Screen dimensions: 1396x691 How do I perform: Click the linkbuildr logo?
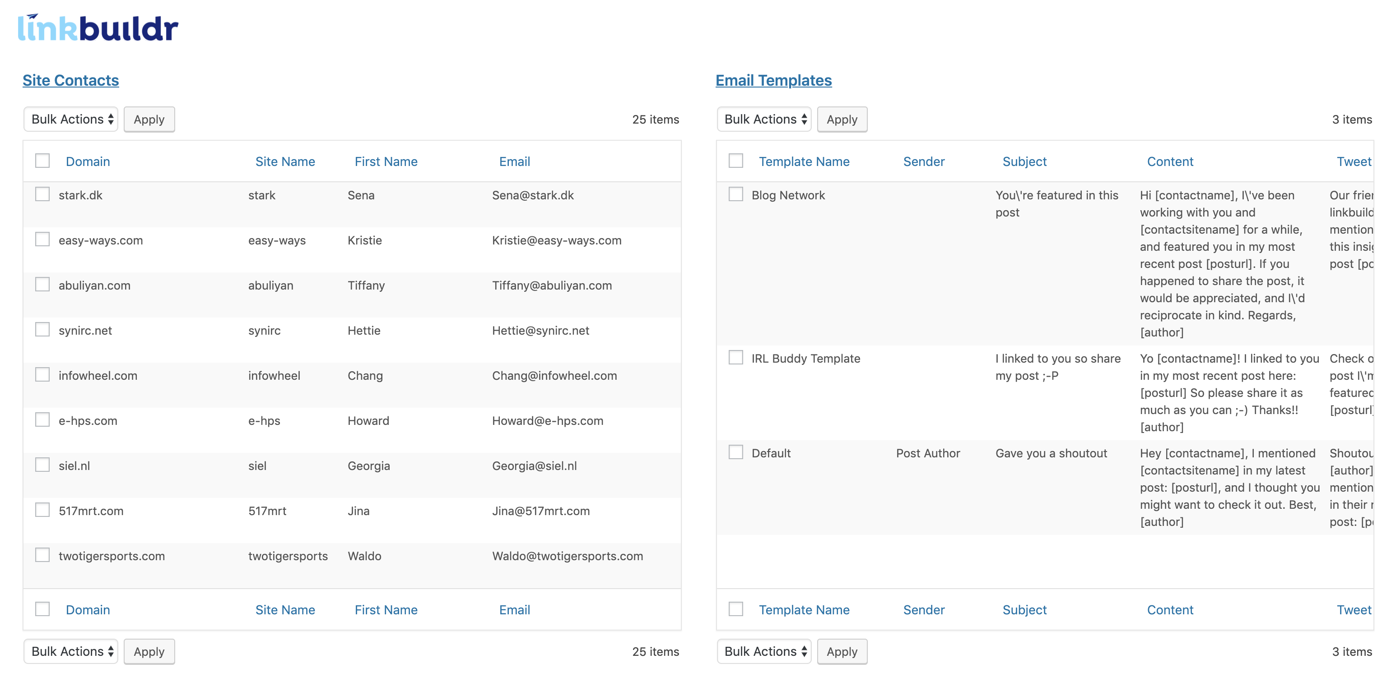(98, 28)
